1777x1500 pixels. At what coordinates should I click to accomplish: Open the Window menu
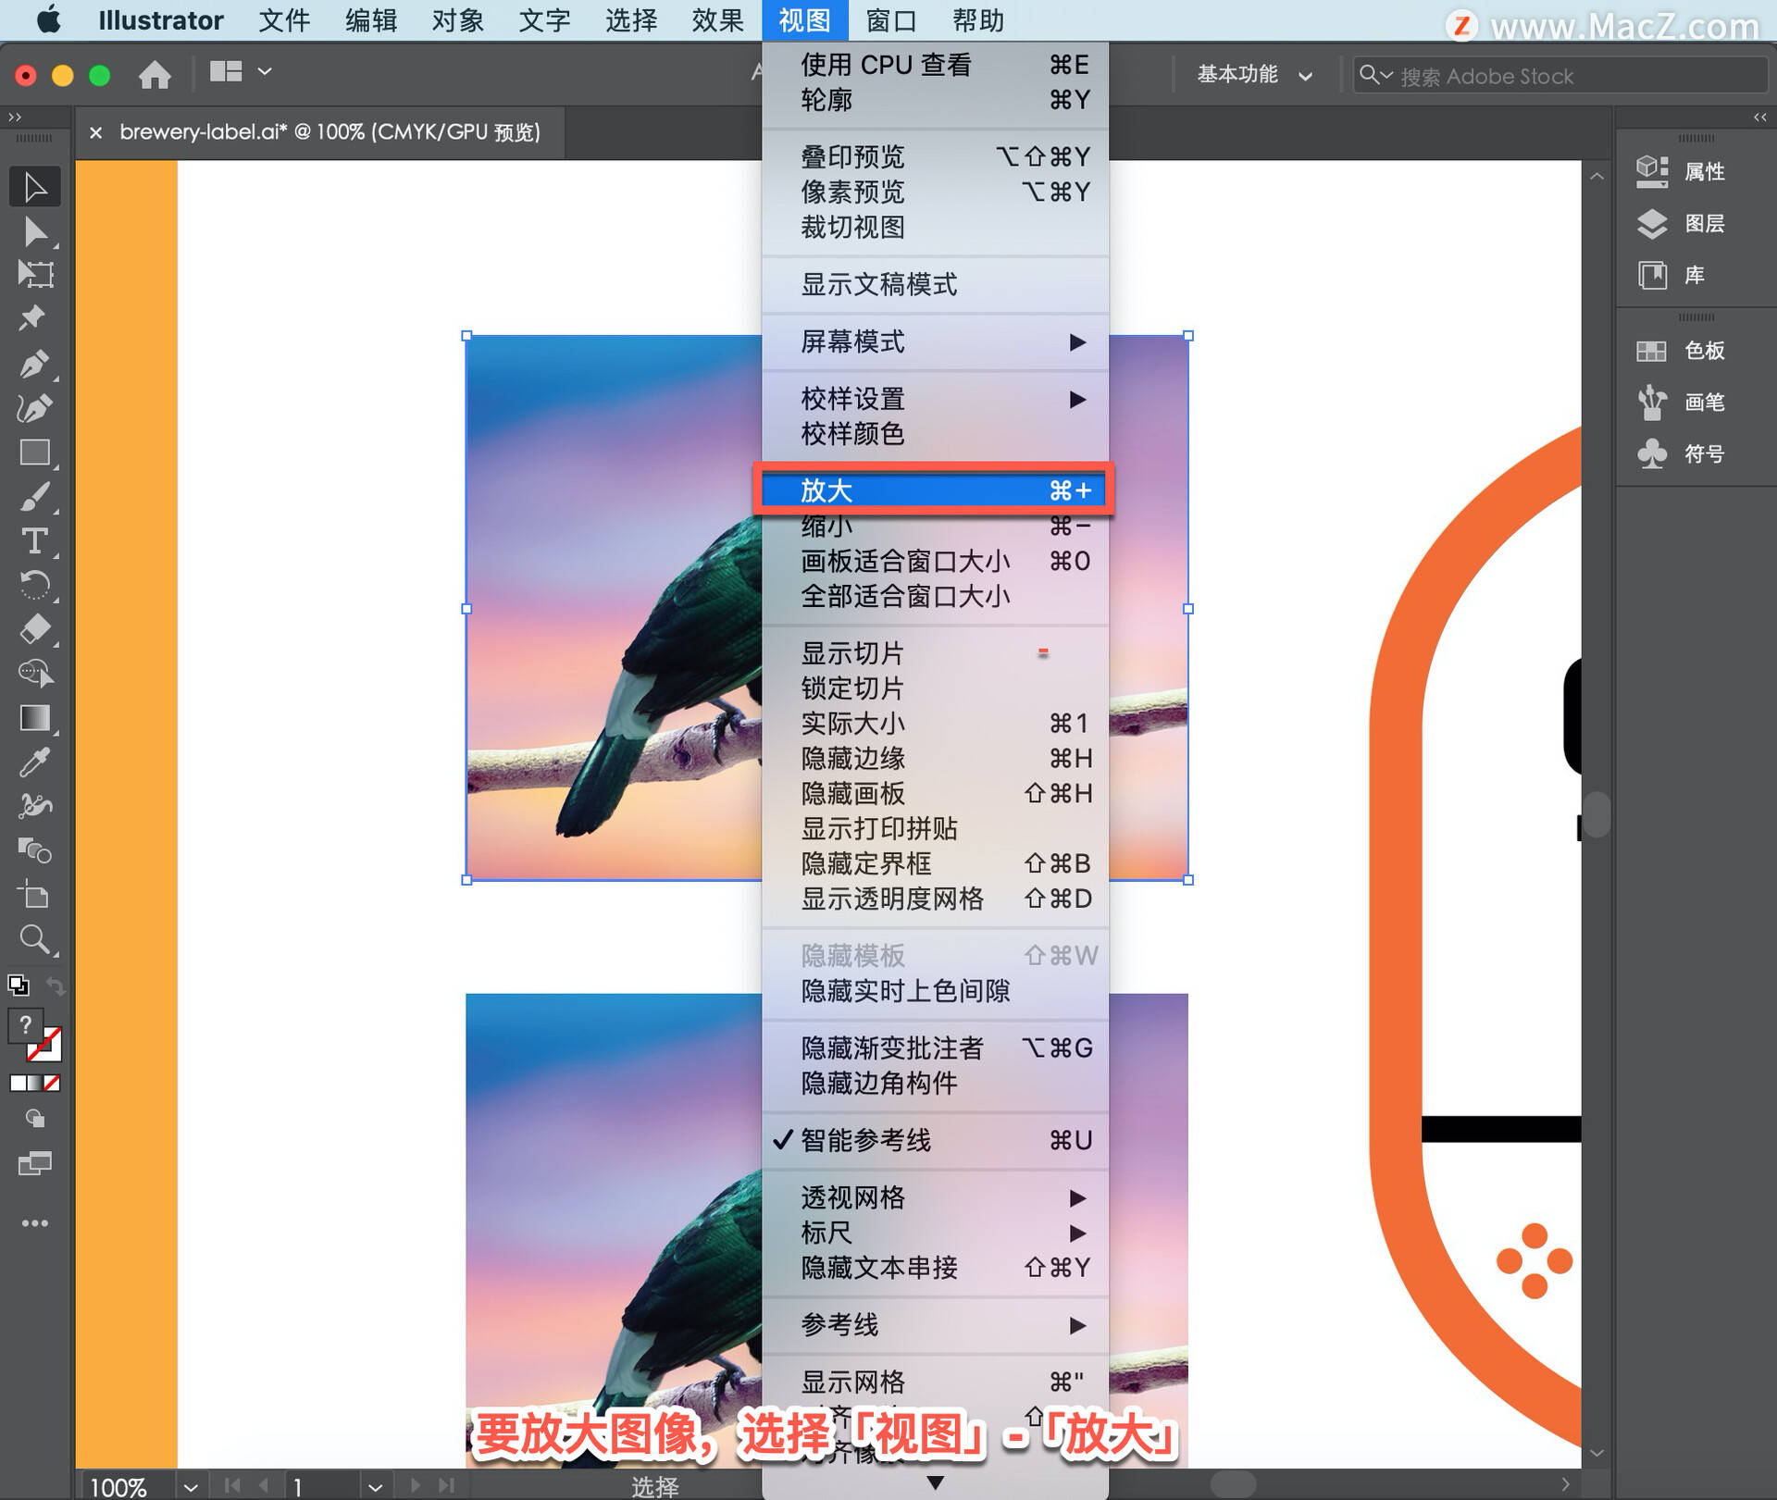(x=890, y=20)
